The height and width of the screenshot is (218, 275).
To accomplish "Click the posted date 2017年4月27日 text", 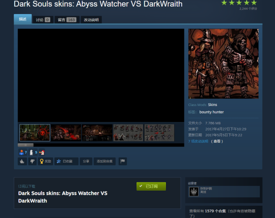I will coord(226,129).
